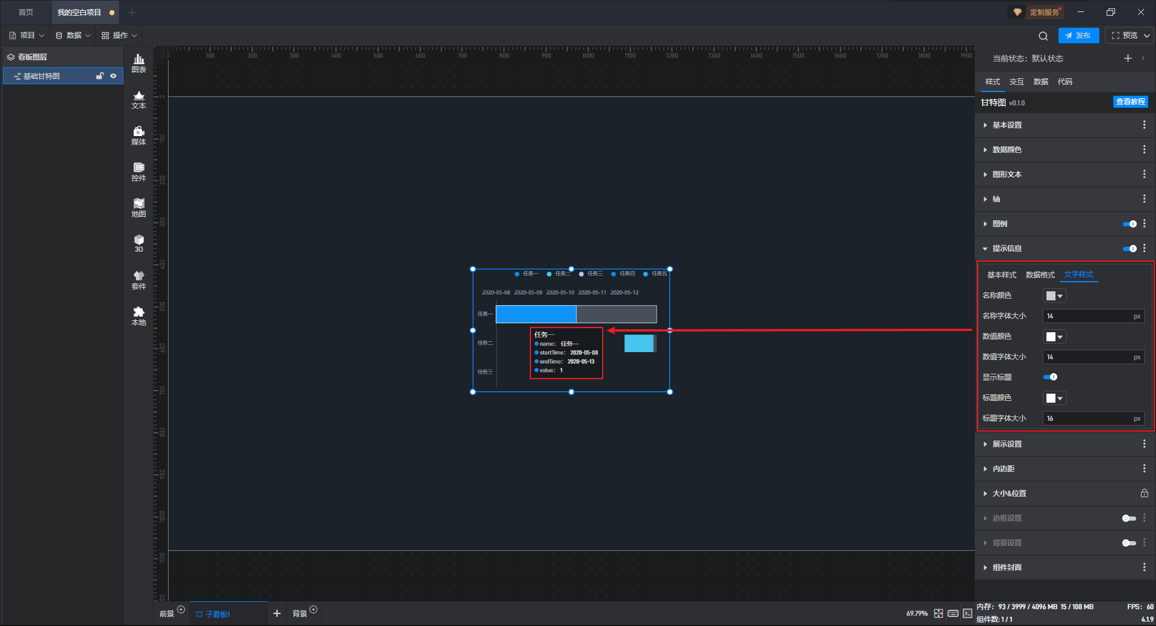
Task: Open the 图表 (chart) component library
Action: pyautogui.click(x=138, y=63)
